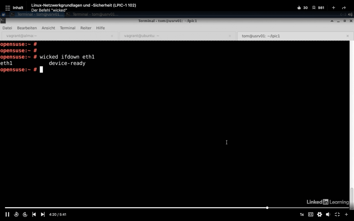Image resolution: width=354 pixels, height=221 pixels.
Task: Open the Reiter menu
Action: point(86,28)
